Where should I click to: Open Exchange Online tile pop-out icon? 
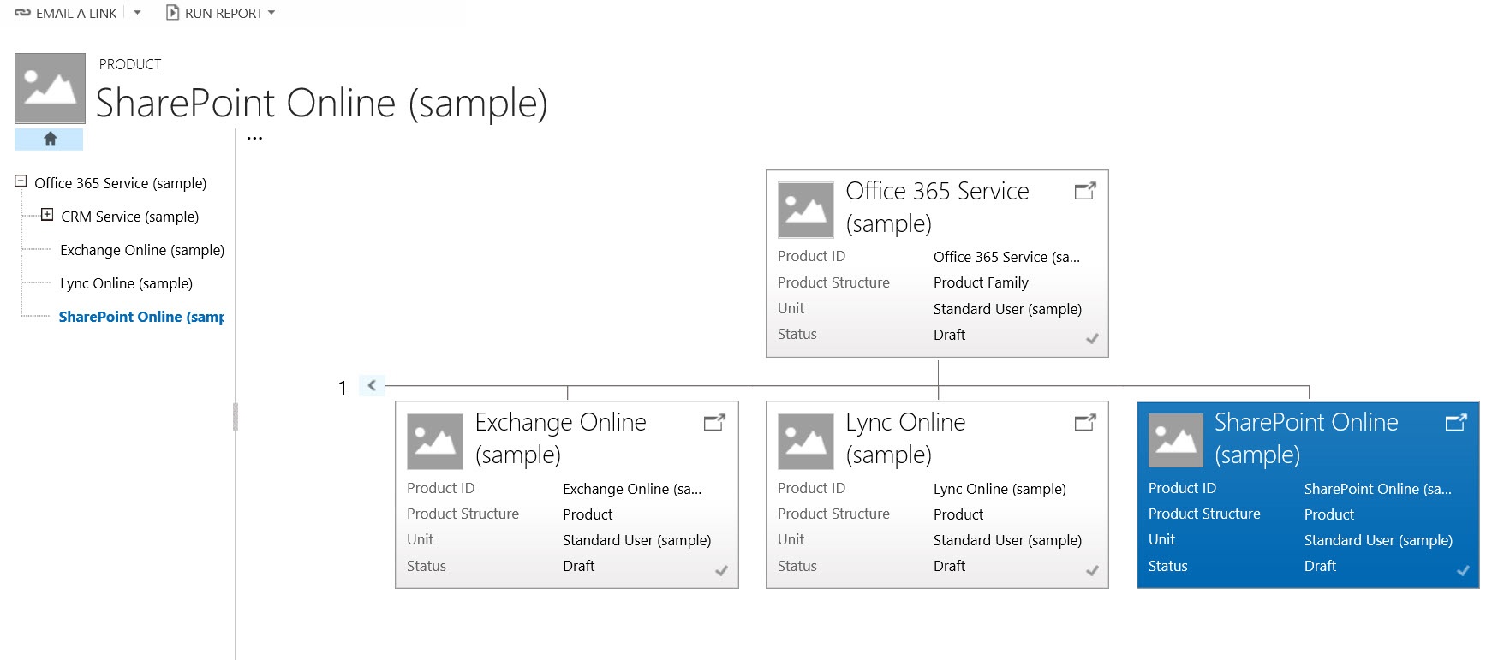713,422
